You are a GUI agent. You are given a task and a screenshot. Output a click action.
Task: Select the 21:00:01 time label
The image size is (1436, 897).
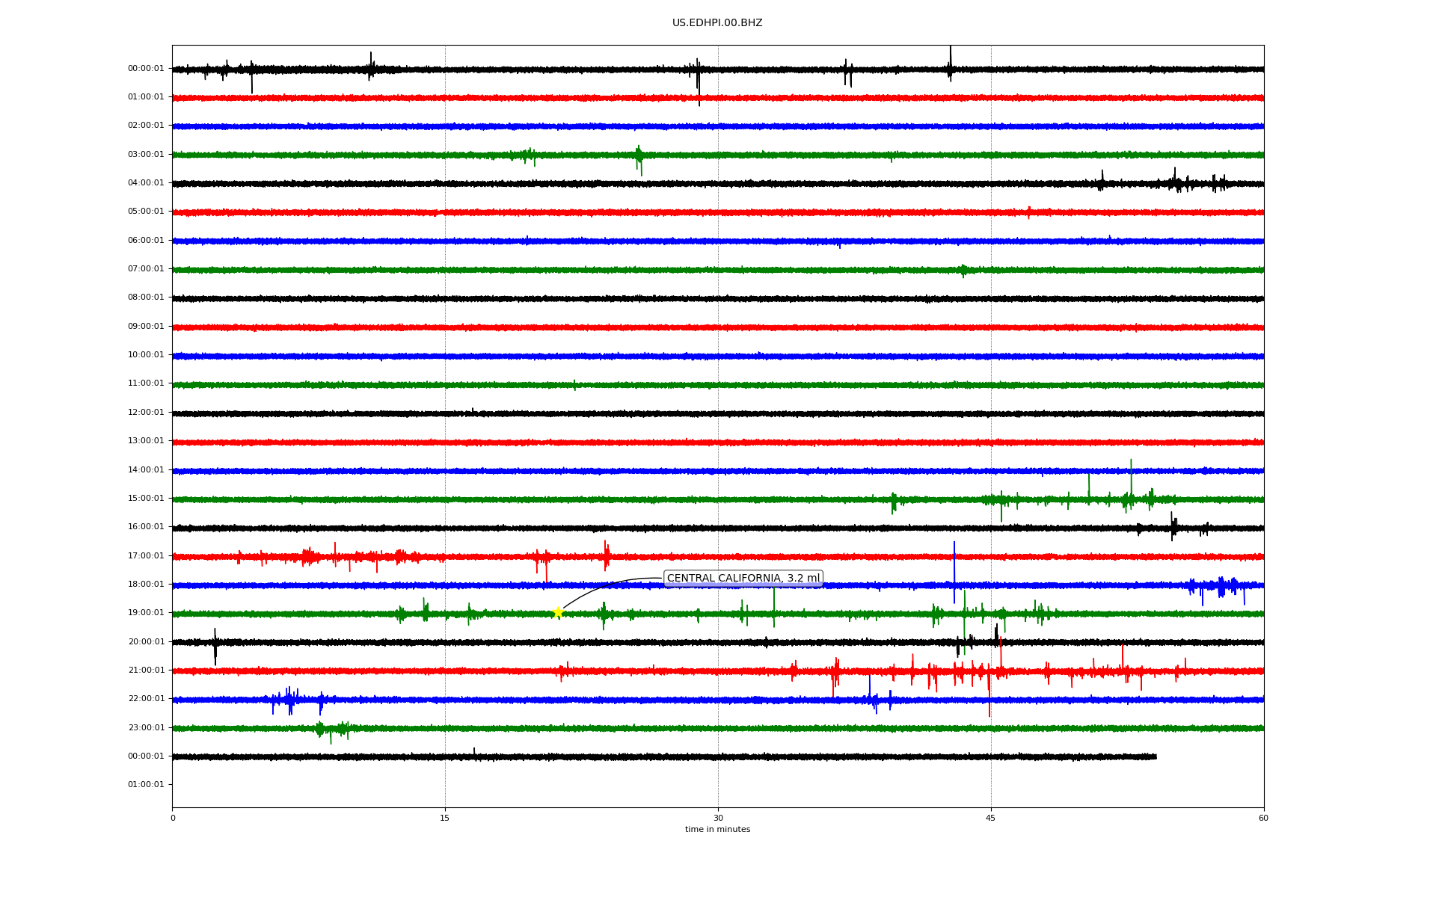click(146, 671)
